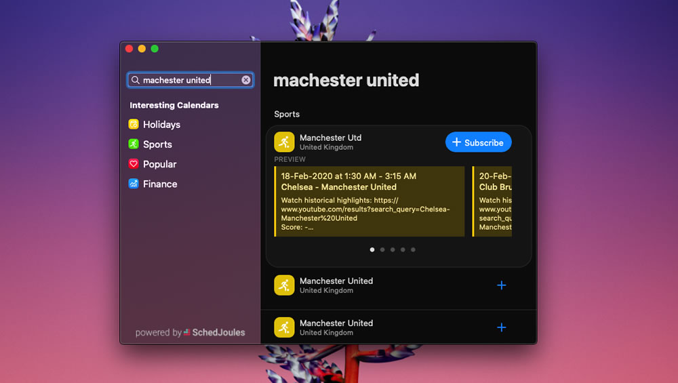Add bottom Manchester United calendar with plus
Viewport: 678px width, 383px height.
pos(502,327)
